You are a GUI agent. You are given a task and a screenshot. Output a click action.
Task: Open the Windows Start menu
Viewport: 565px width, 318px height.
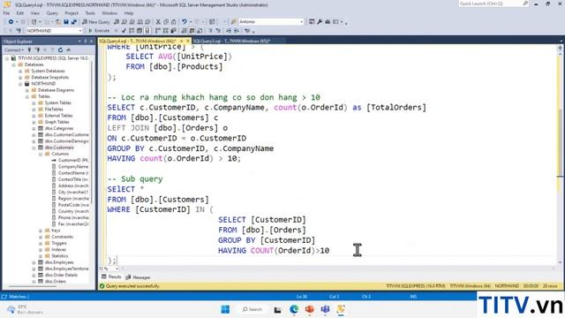coord(225,309)
